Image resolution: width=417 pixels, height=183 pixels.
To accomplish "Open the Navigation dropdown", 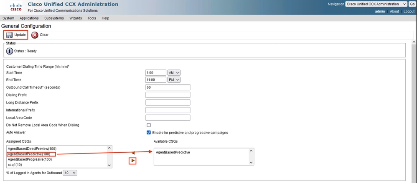I will pyautogui.click(x=376, y=4).
